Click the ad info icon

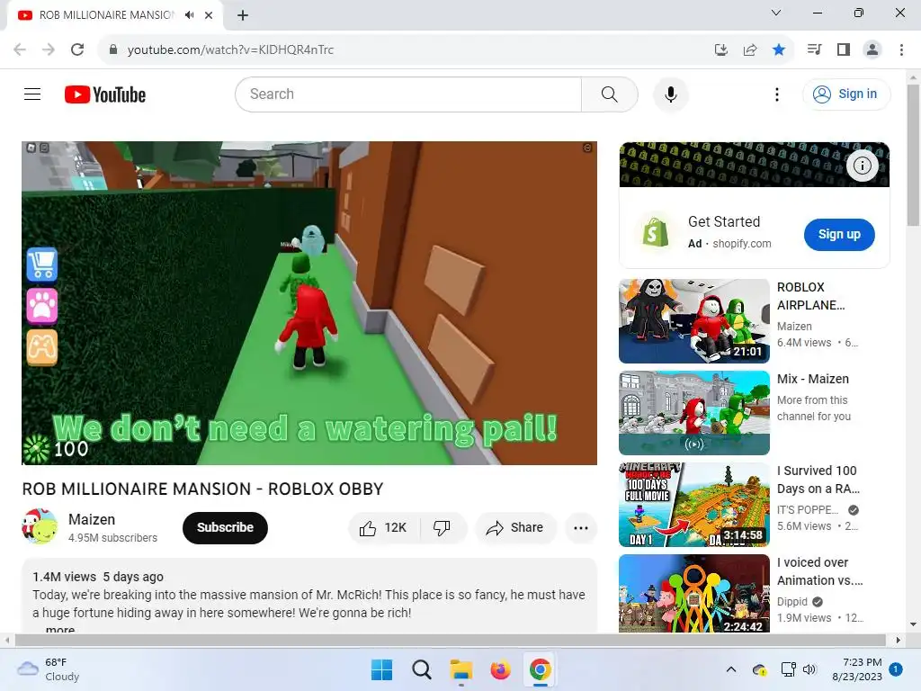tap(862, 166)
